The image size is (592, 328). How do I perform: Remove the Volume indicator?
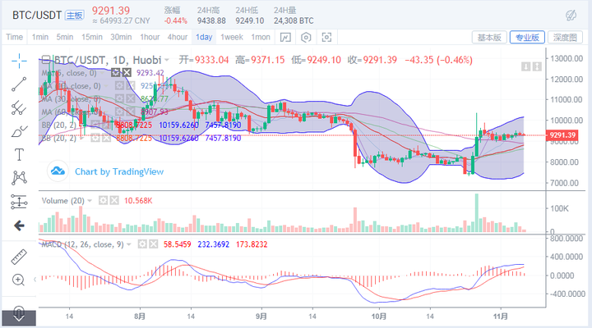pyautogui.click(x=114, y=200)
